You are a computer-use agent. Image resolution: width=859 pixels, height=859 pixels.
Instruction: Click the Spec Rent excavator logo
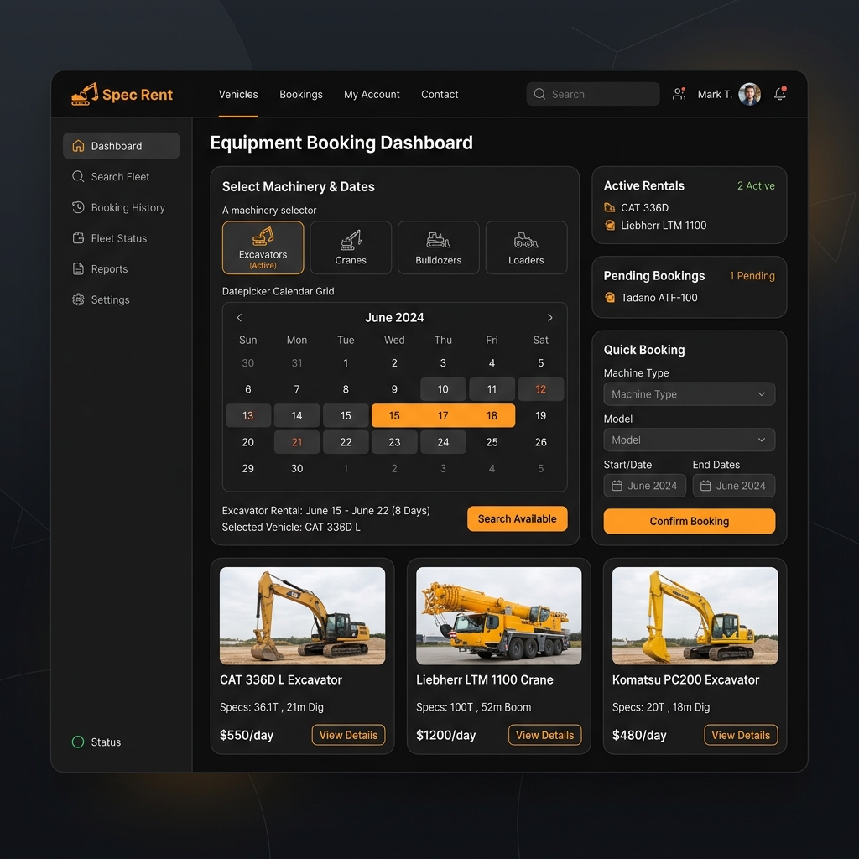(85, 94)
